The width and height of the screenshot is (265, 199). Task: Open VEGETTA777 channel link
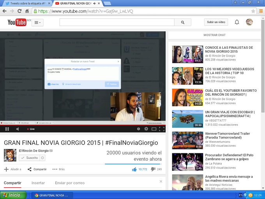coord(218,121)
